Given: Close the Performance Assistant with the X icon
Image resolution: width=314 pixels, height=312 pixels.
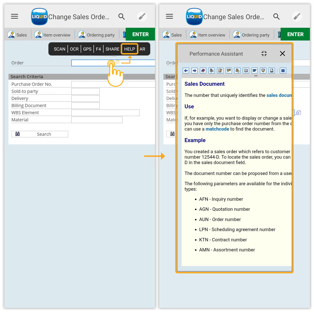Looking at the screenshot, I should click(282, 54).
